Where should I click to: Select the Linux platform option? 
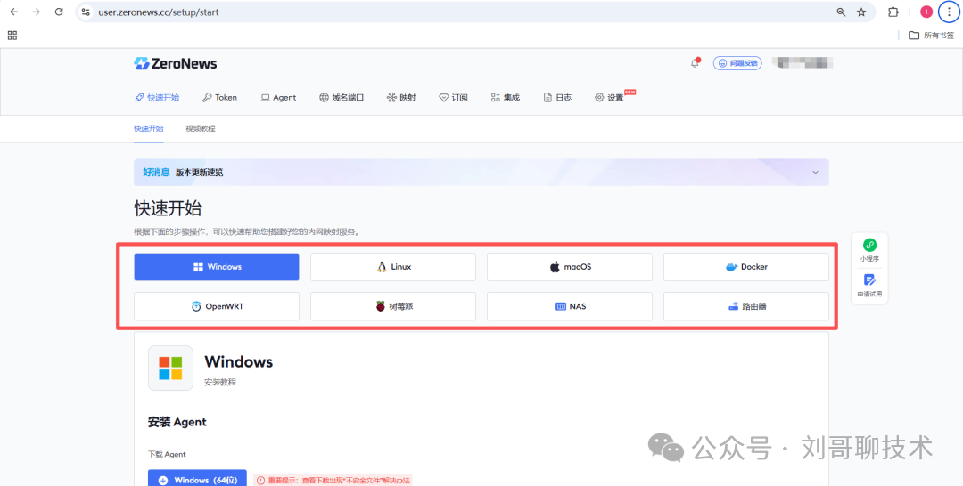[393, 267]
